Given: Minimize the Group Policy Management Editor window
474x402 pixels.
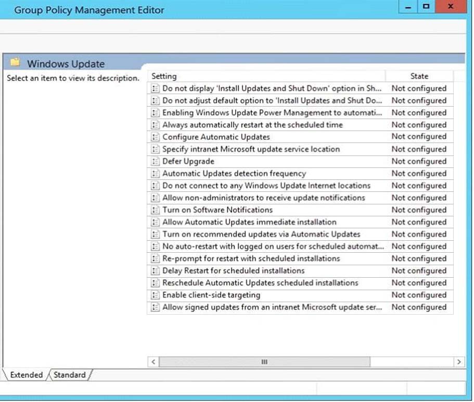Looking at the screenshot, I should click(x=408, y=6).
